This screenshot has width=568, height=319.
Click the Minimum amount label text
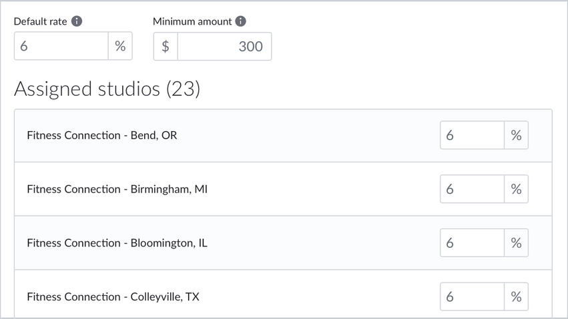tap(192, 21)
